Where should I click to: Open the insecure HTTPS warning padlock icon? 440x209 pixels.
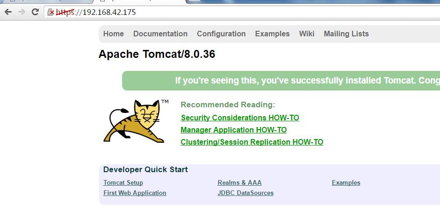pos(51,12)
